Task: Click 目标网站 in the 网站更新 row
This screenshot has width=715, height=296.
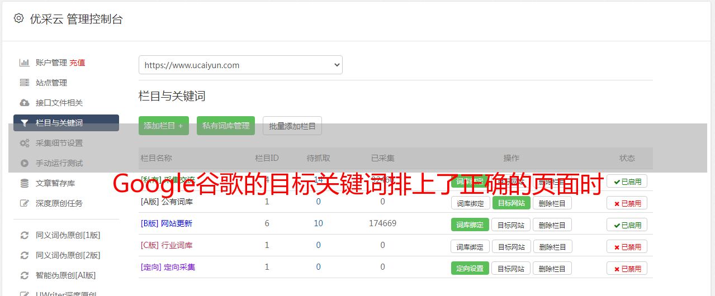Action: [x=511, y=225]
